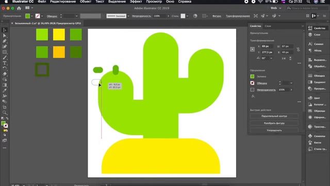Open the Стиль graphic style dropdown
Screen dimensions: 330x186
tap(187, 16)
